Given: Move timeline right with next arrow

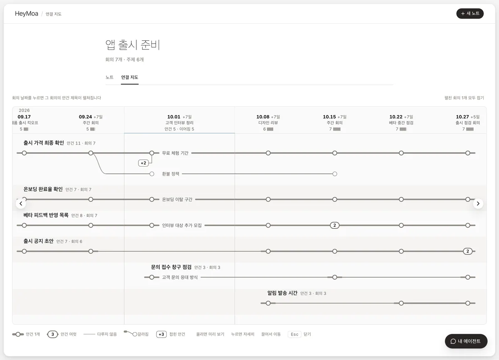Looking at the screenshot, I should [x=478, y=203].
